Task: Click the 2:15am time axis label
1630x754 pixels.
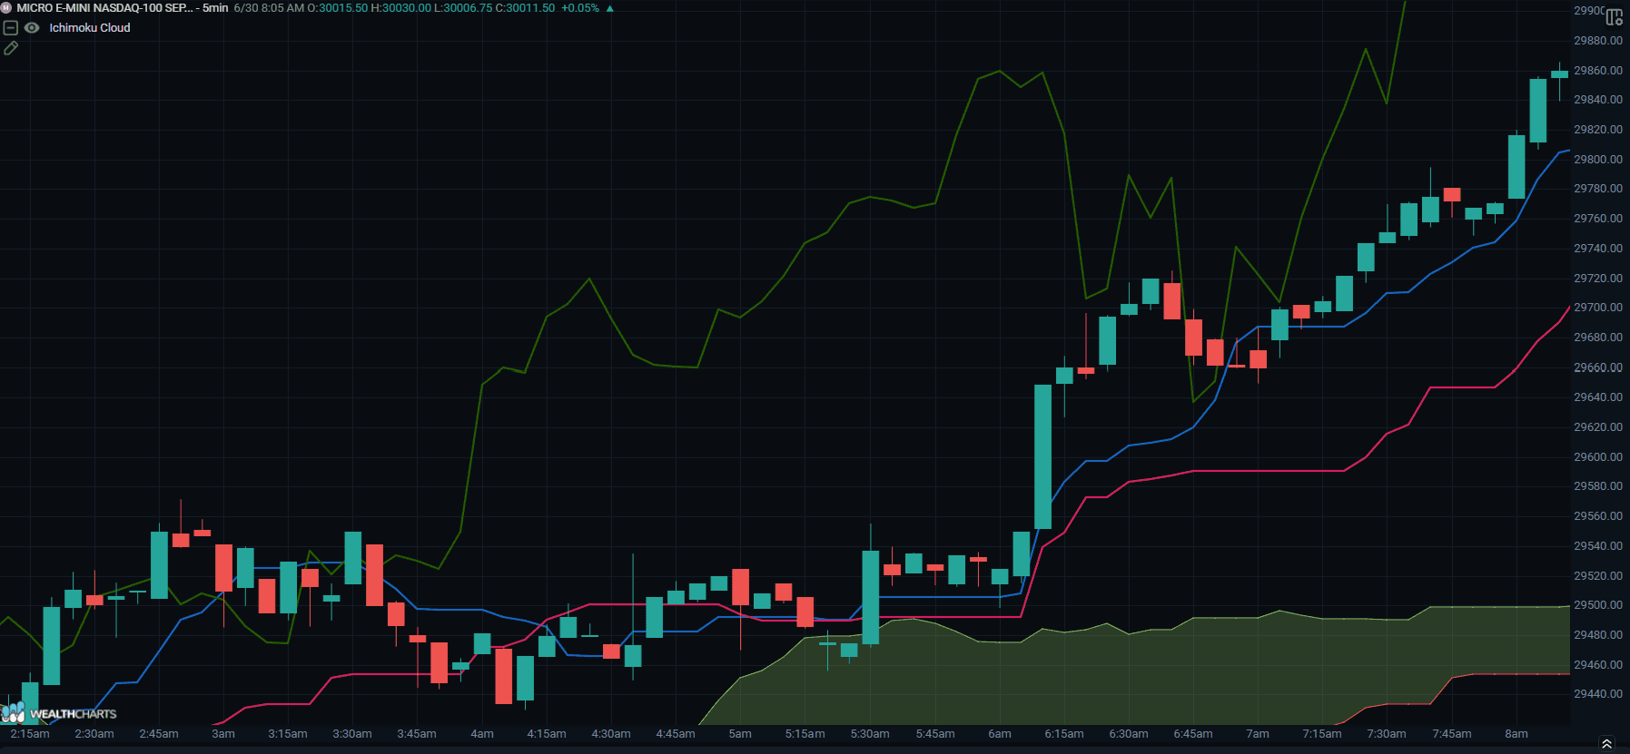Action: (x=30, y=734)
